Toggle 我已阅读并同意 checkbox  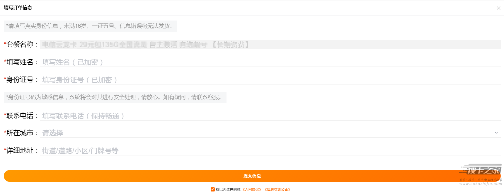(213, 189)
